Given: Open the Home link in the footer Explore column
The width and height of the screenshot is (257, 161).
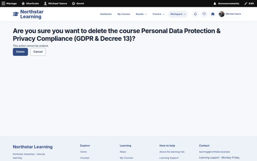Looking at the screenshot, I should (x=83, y=152).
